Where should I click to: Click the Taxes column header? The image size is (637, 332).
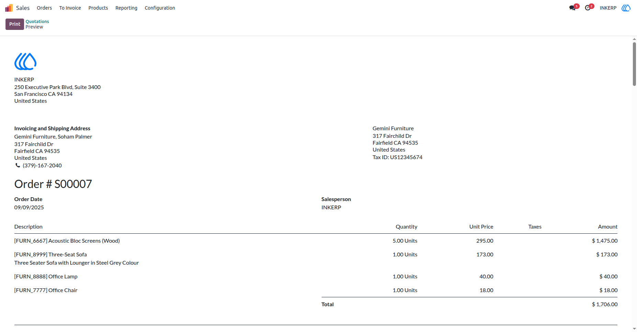[x=535, y=227]
